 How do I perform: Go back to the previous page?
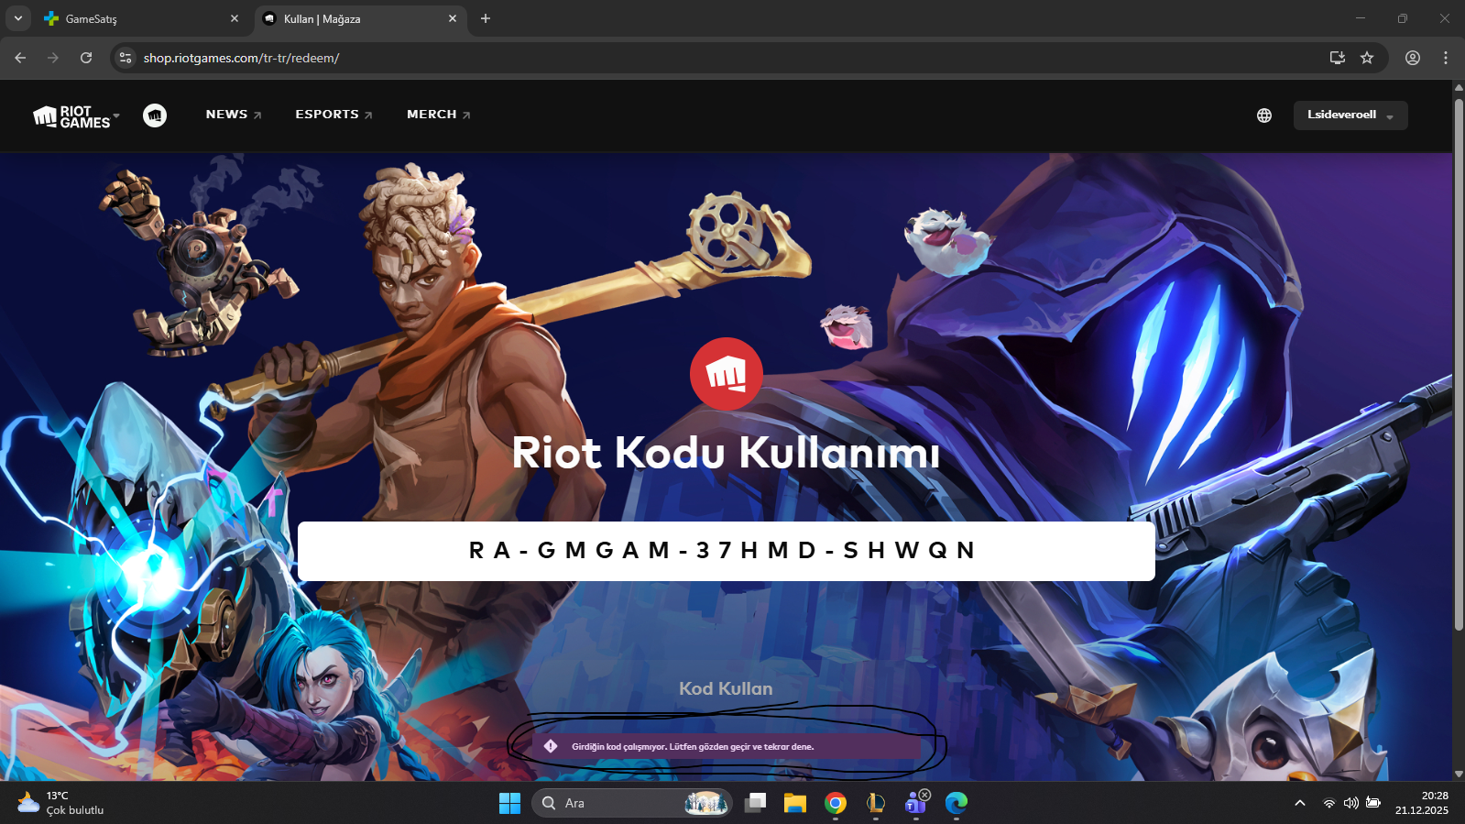(x=20, y=58)
